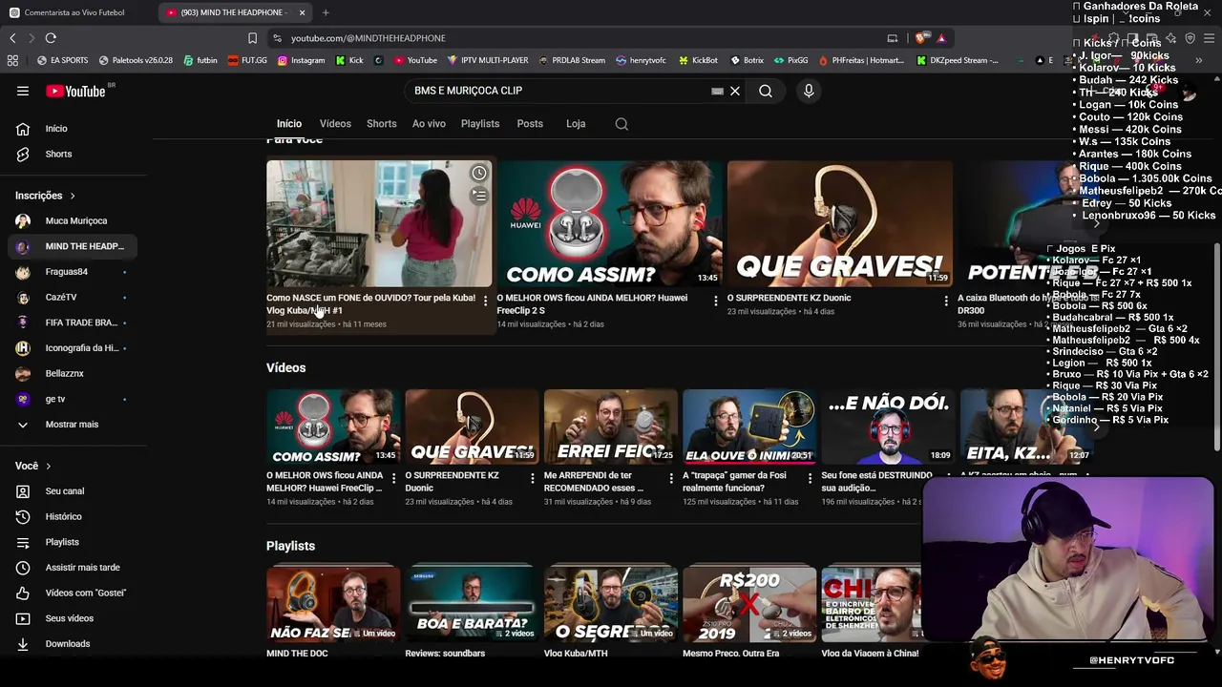The width and height of the screenshot is (1222, 687).
Task: Click the Seu canal profile icon in the sidebar
Action: [23, 491]
